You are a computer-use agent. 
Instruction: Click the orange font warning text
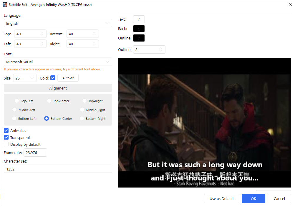(x=52, y=69)
